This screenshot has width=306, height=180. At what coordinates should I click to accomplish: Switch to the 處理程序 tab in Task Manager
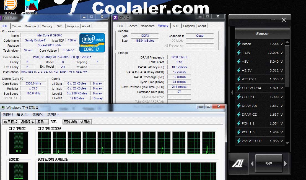(x=27, y=122)
